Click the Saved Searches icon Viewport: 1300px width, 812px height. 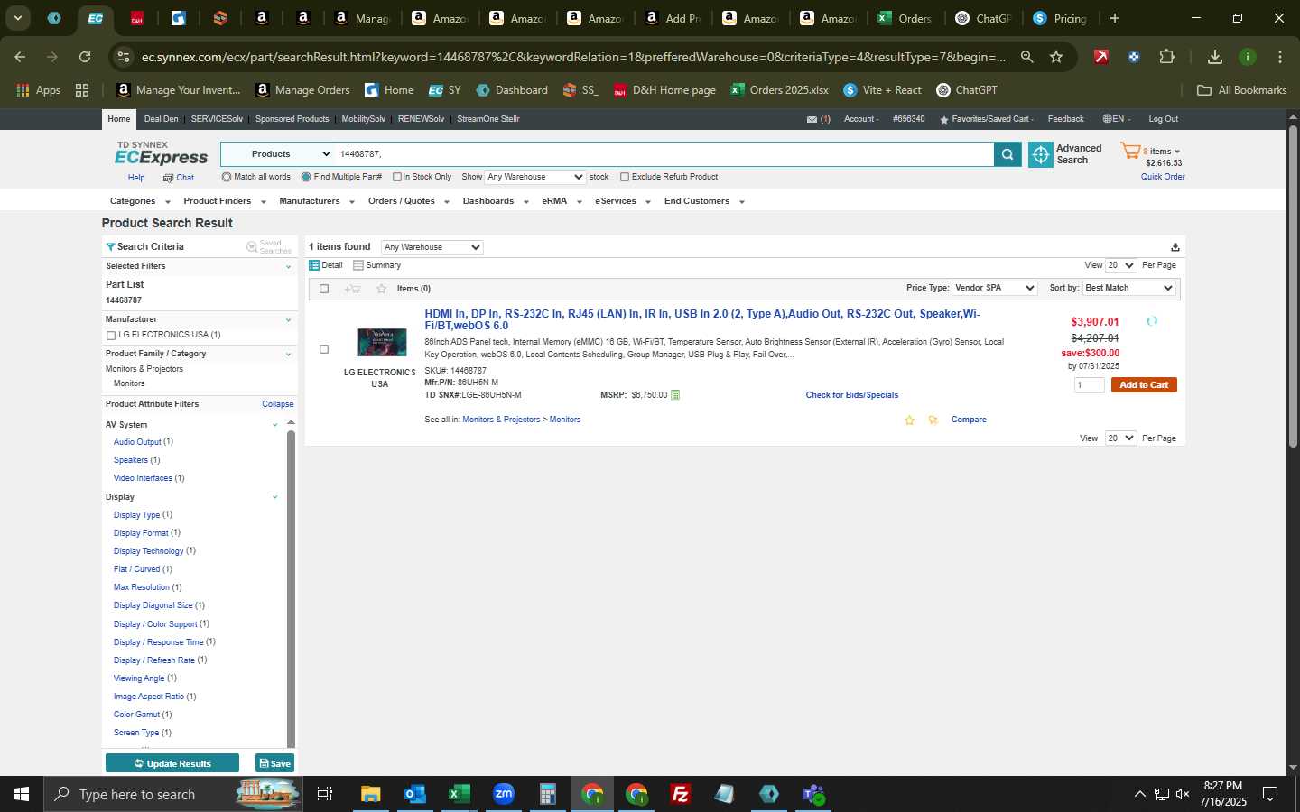pos(252,246)
